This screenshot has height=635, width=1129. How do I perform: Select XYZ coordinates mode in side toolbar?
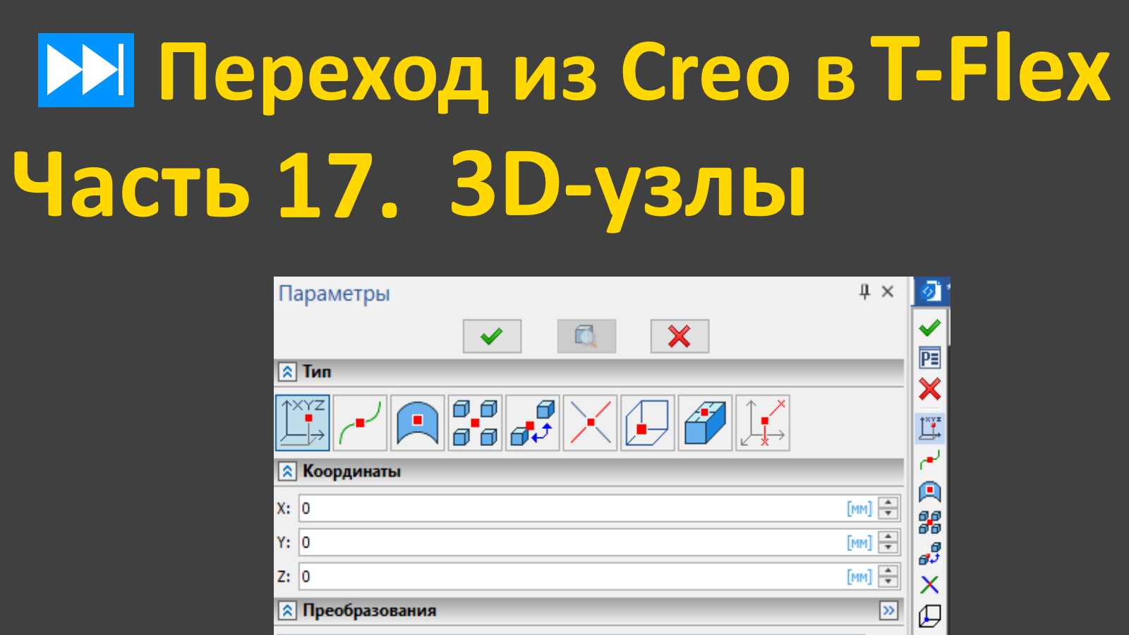(x=930, y=428)
